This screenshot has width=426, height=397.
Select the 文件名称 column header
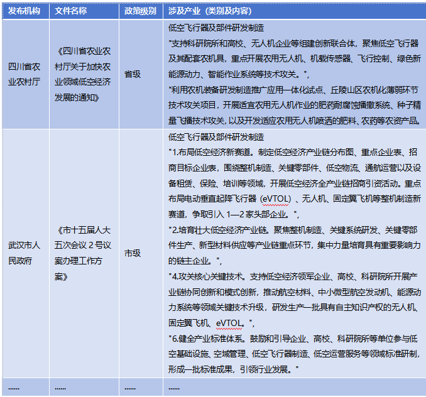pyautogui.click(x=70, y=11)
